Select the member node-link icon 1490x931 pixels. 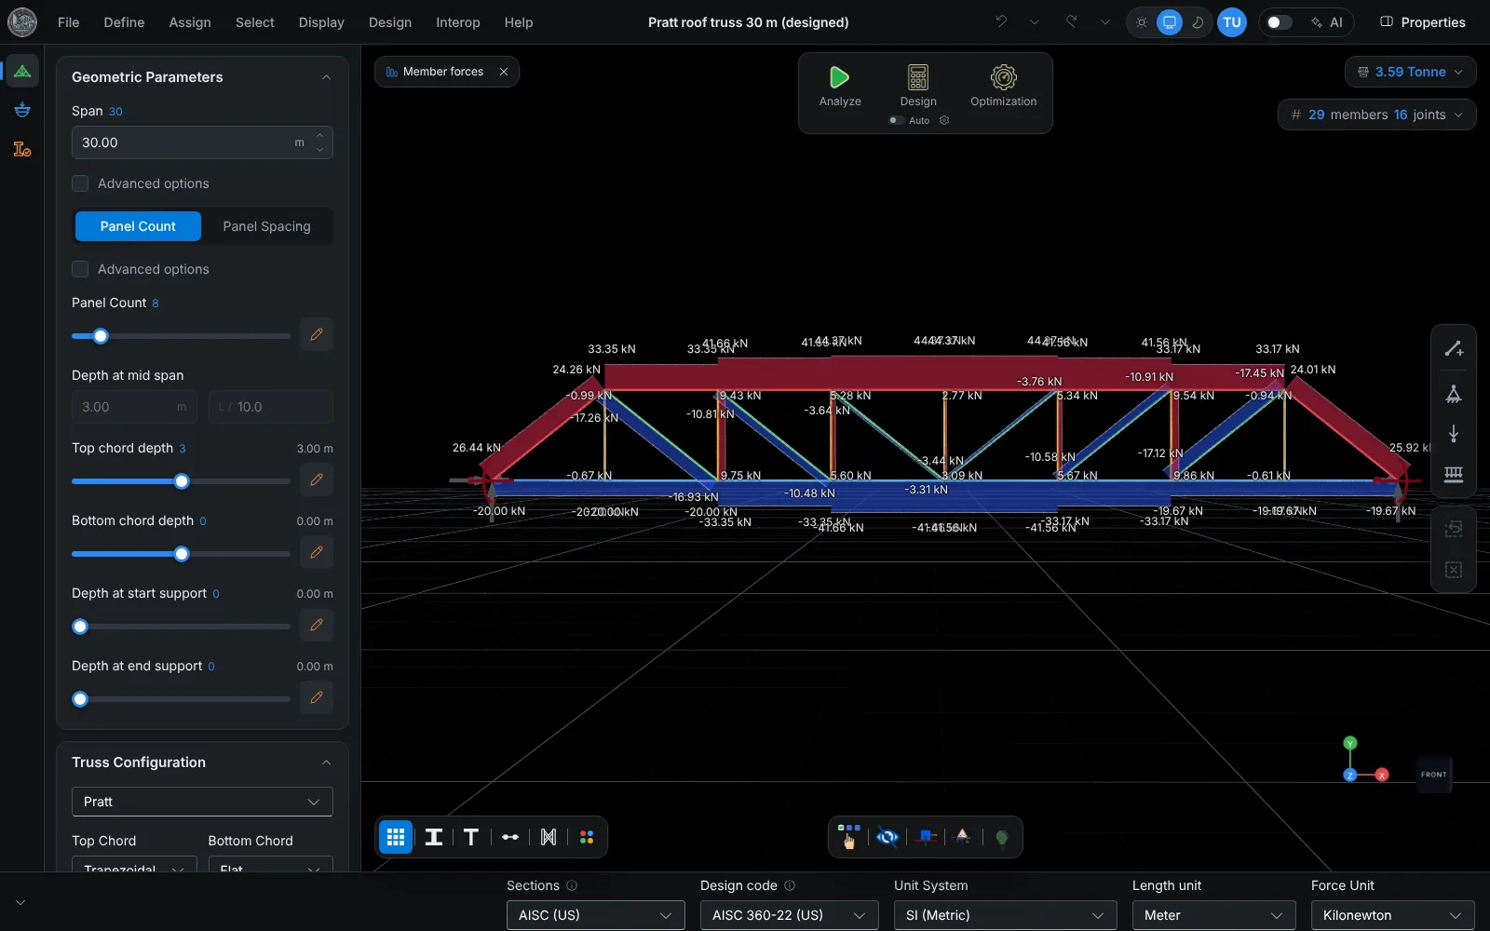[510, 837]
